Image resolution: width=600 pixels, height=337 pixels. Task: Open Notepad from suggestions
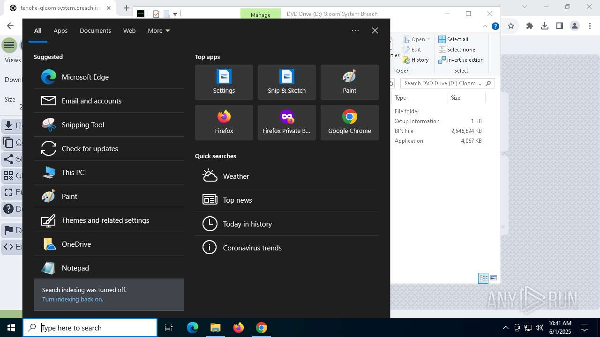click(109, 268)
